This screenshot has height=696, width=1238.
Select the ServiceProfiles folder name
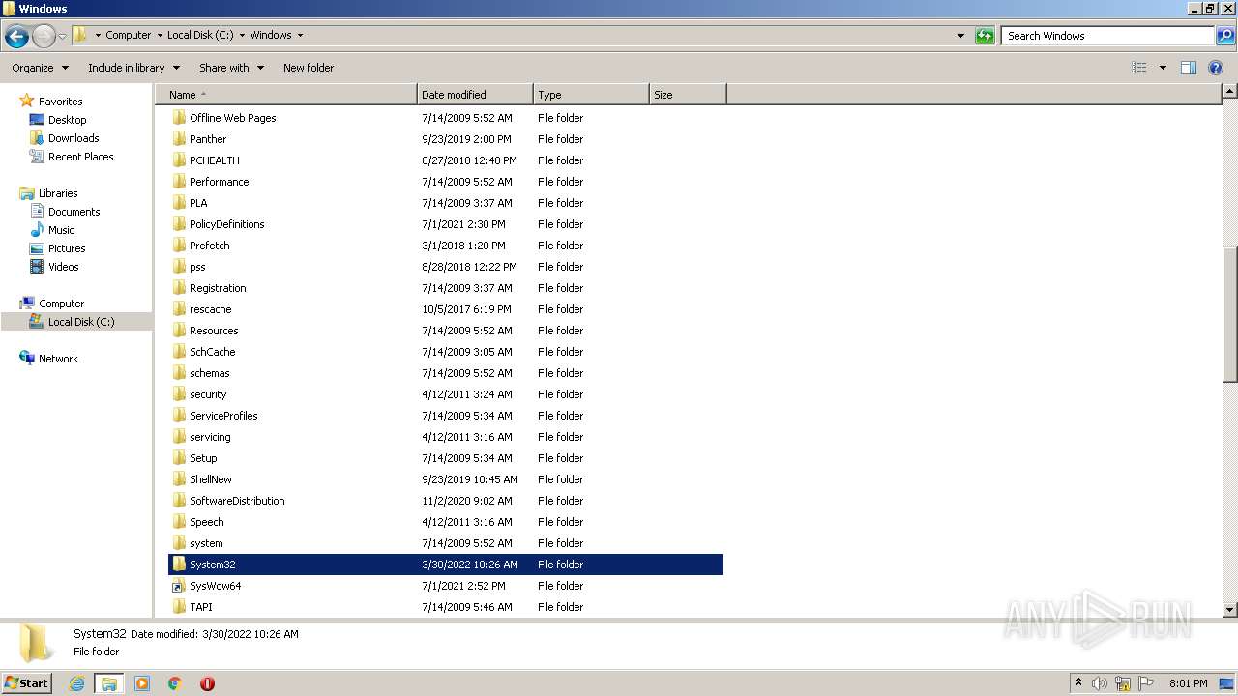pyautogui.click(x=223, y=416)
